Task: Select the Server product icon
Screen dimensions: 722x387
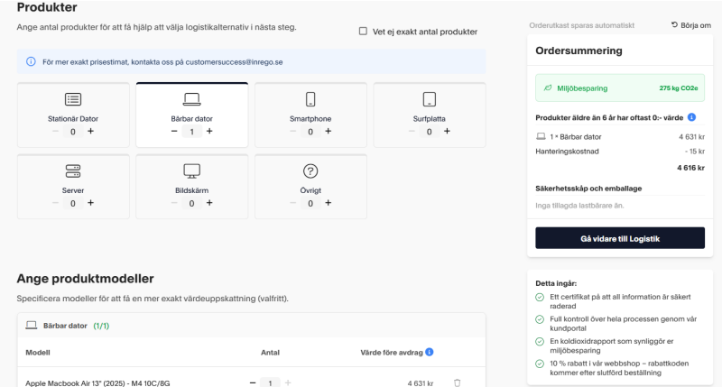Action: 73,170
